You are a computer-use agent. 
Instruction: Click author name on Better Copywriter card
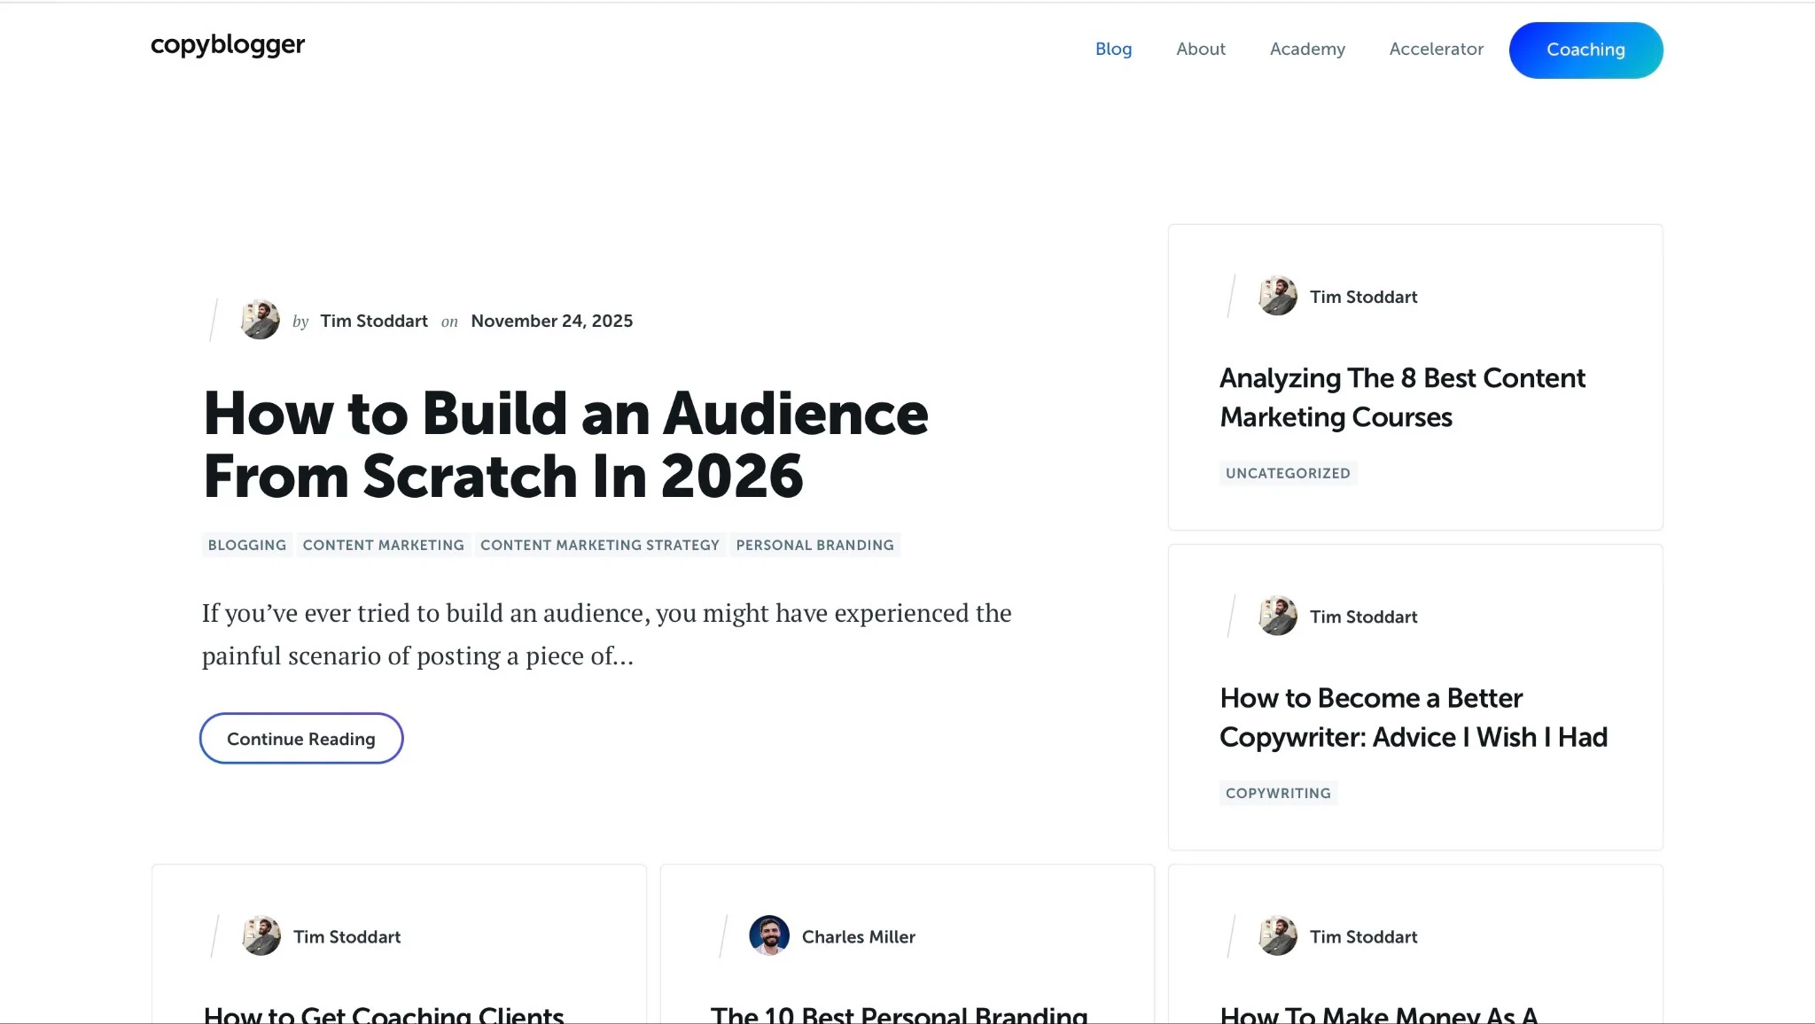1363,617
